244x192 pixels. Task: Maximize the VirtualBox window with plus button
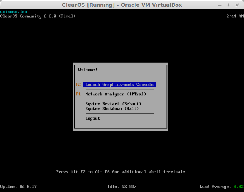(x=228, y=5)
